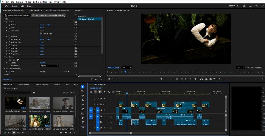Open the Program Monitor zoom level dropdown
The width and height of the screenshot is (265, 136).
point(128,68)
